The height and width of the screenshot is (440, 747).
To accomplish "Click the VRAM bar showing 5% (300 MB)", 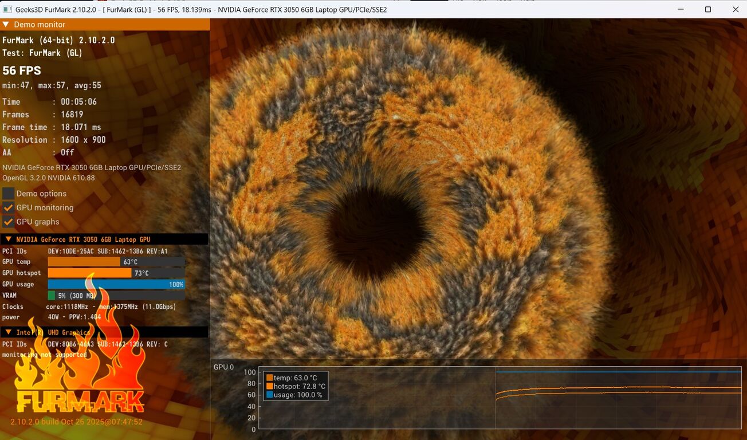I will pyautogui.click(x=116, y=296).
